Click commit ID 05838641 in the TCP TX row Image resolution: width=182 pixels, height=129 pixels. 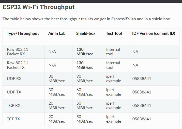(142, 119)
